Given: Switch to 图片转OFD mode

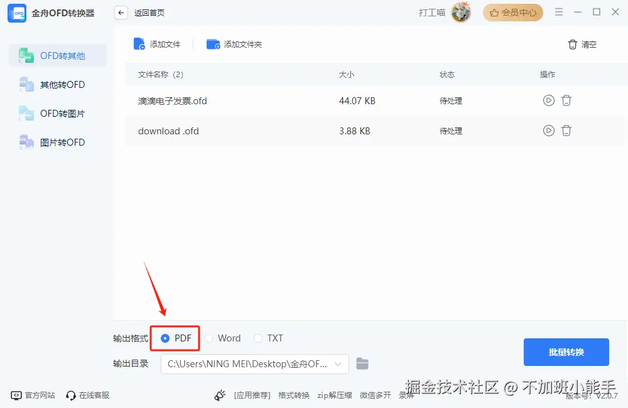Looking at the screenshot, I should pos(58,142).
